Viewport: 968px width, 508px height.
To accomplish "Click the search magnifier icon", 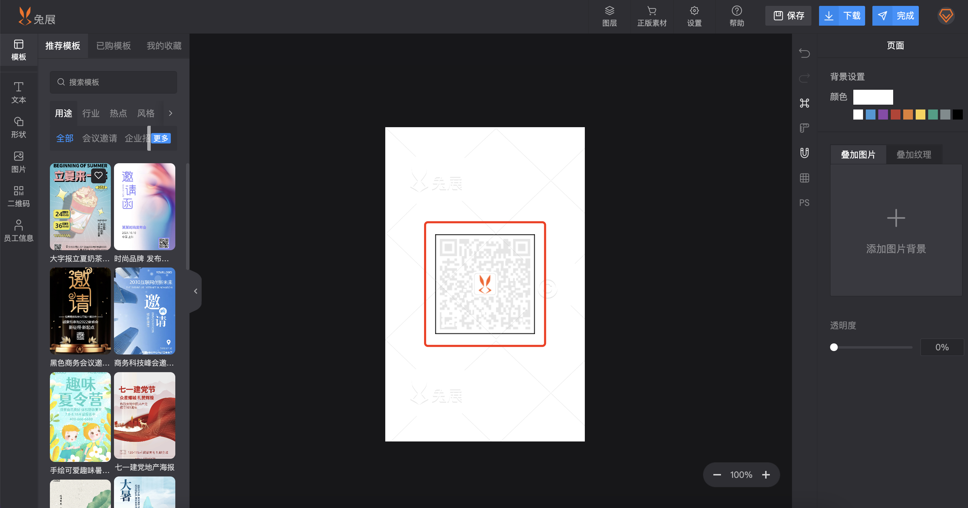I will (x=61, y=82).
